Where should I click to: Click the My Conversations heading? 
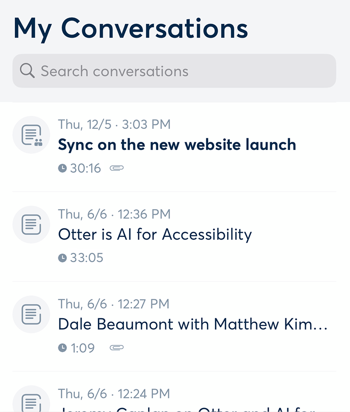(x=131, y=28)
